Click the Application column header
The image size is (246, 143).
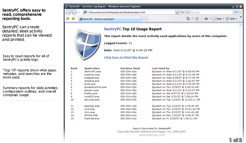coord(92,68)
